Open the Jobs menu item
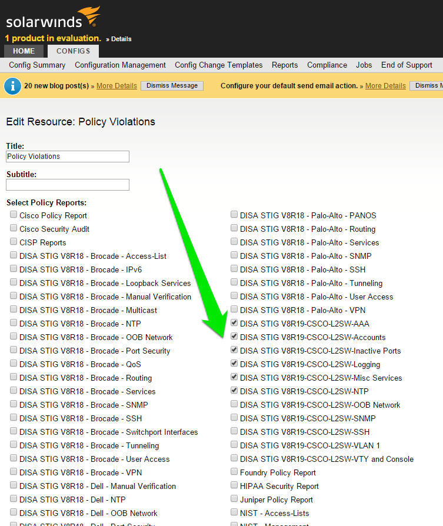This screenshot has height=526, width=443. [364, 65]
